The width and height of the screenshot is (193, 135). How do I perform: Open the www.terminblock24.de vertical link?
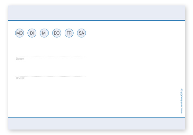tap(181, 101)
